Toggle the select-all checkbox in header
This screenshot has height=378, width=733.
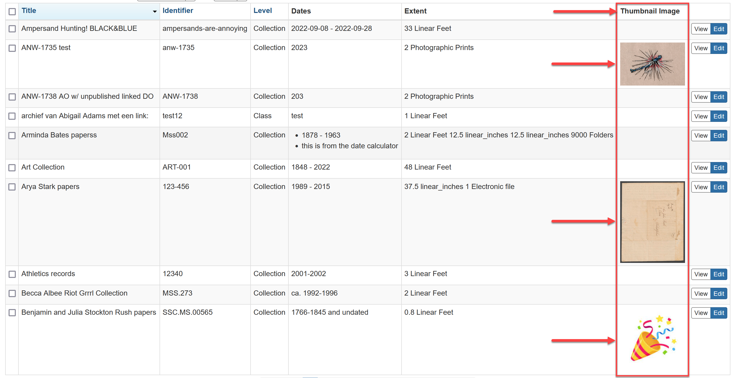12,11
